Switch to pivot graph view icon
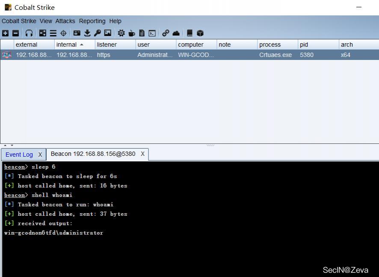Screen dimensions: 379x277 tap(43, 33)
